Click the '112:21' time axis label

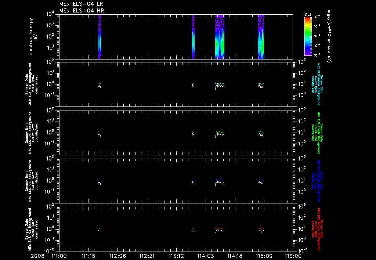tap(147, 256)
